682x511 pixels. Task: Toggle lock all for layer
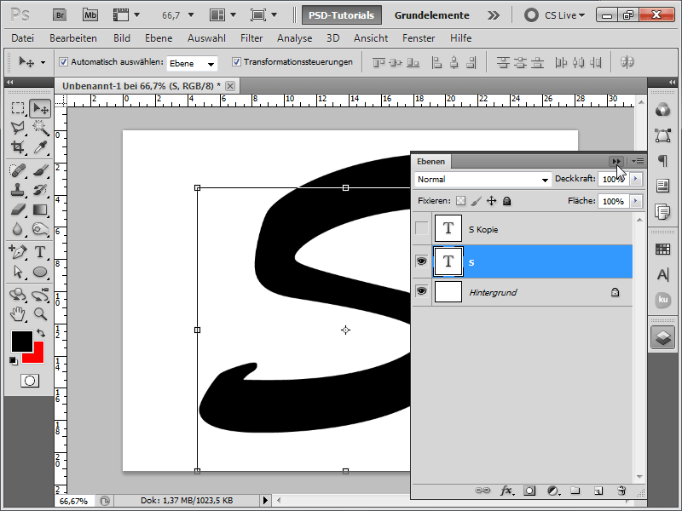pyautogui.click(x=506, y=201)
